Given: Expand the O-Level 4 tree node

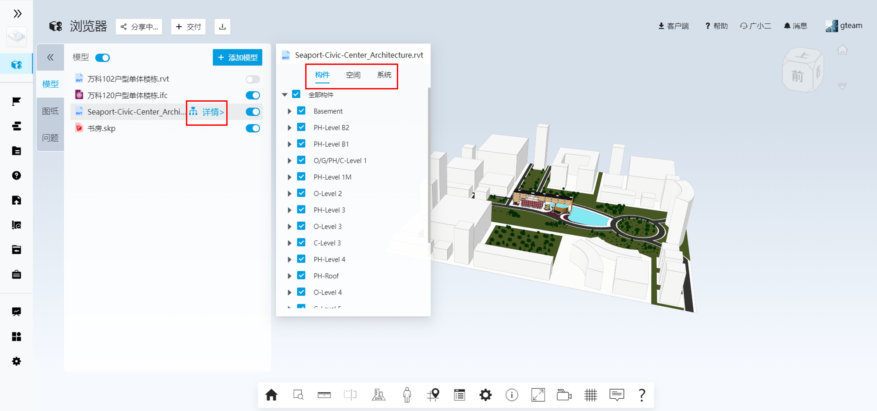Looking at the screenshot, I should pos(289,292).
